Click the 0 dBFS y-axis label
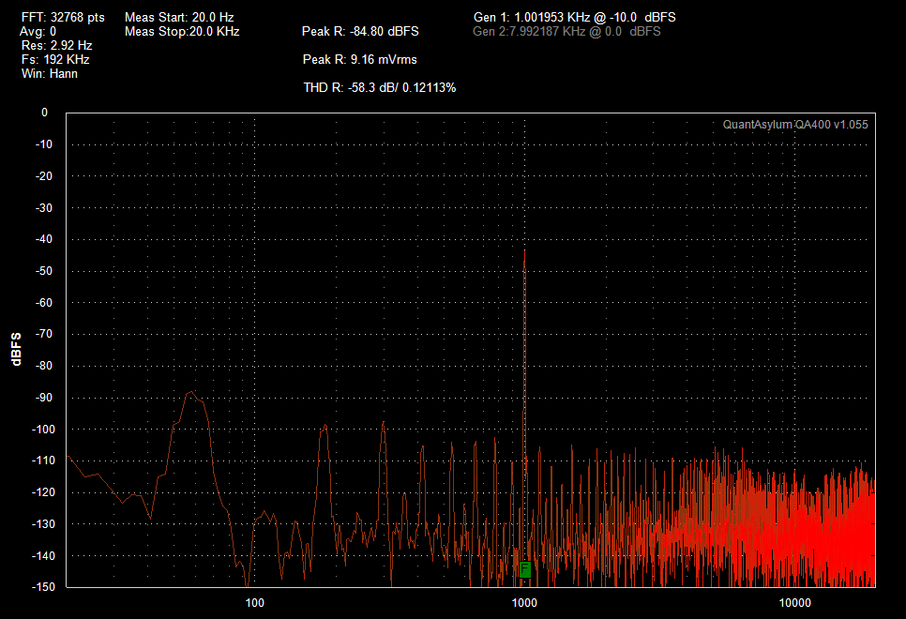The image size is (906, 619). (x=44, y=113)
